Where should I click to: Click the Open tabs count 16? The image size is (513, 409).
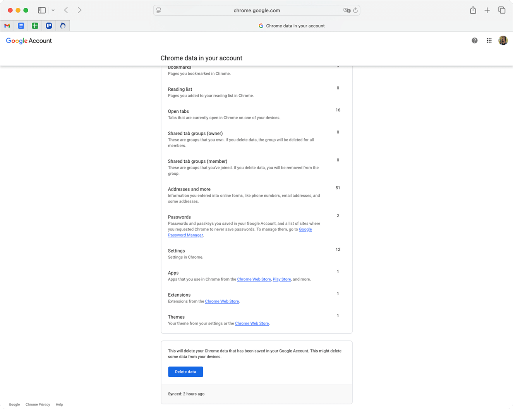[338, 110]
